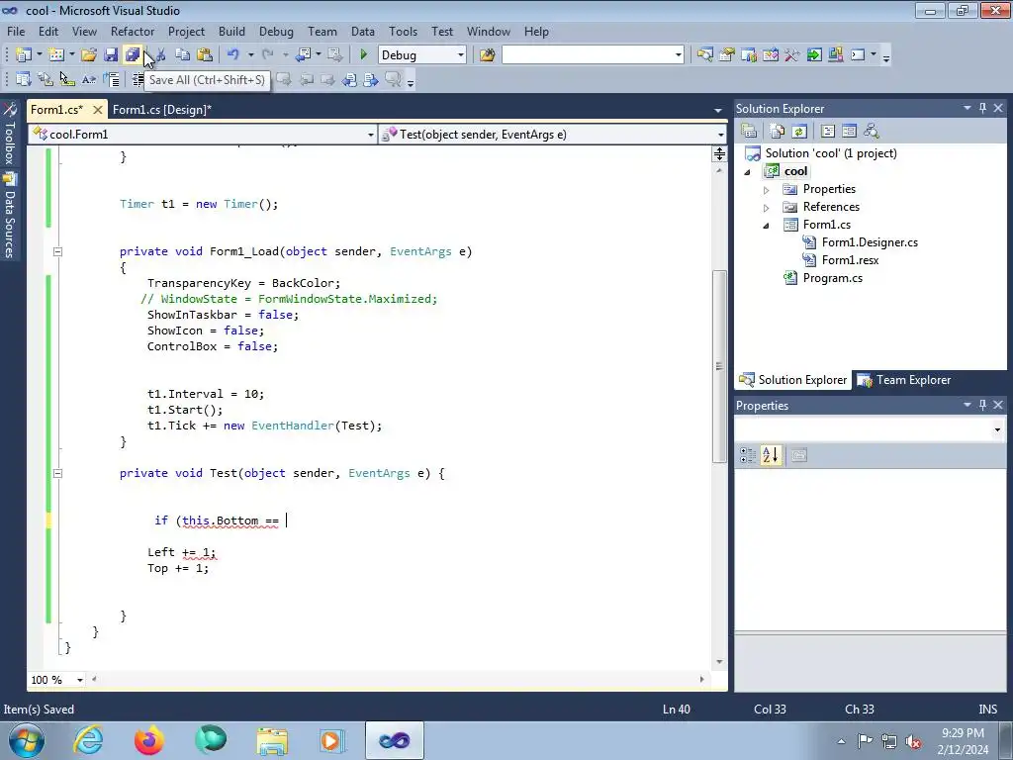Switch Properties panel to Alphabetical sort
The image size is (1013, 760).
point(771,455)
